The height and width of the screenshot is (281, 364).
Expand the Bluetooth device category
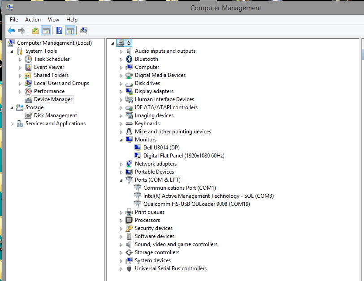(x=121, y=59)
